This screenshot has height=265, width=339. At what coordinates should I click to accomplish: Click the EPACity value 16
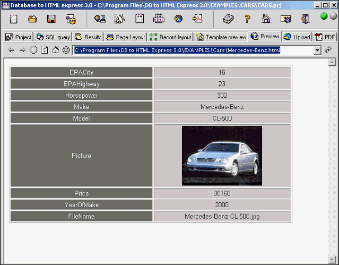coord(222,72)
